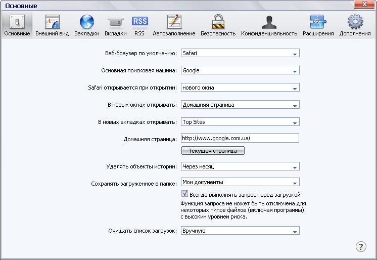Open the В новых окнах открывать dropdown
The width and height of the screenshot is (377, 260).
(x=240, y=105)
